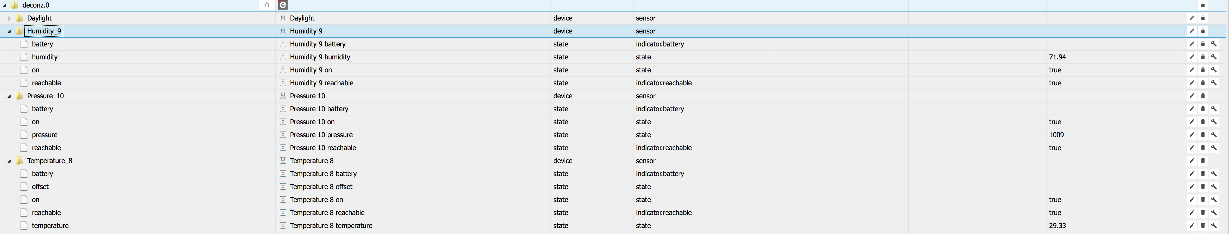Screen dimensions: 1229x234
Task: Click the name cell 'Temperature 8 temperature'
Action: click(331, 226)
